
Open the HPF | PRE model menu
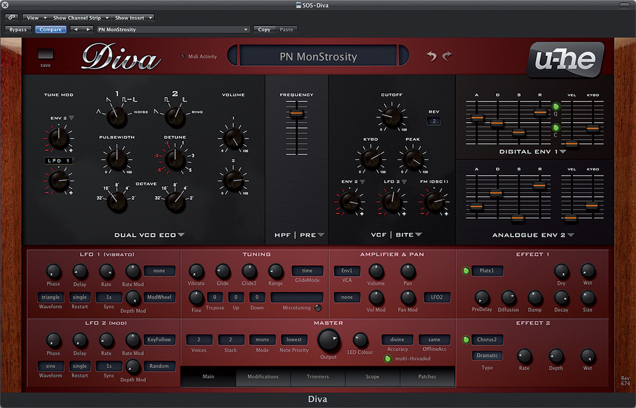(x=300, y=235)
